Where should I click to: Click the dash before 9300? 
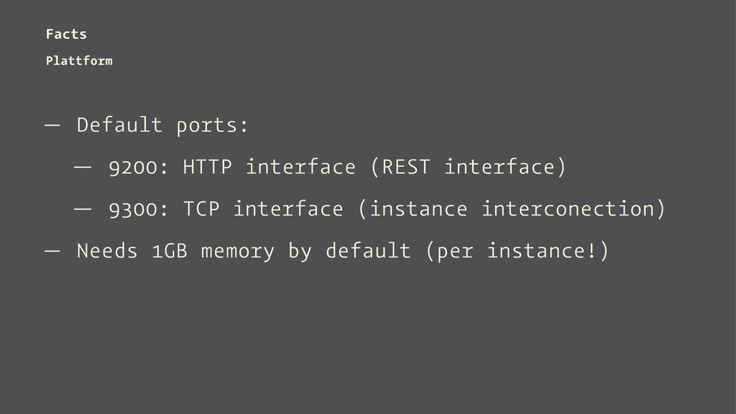tap(83, 209)
